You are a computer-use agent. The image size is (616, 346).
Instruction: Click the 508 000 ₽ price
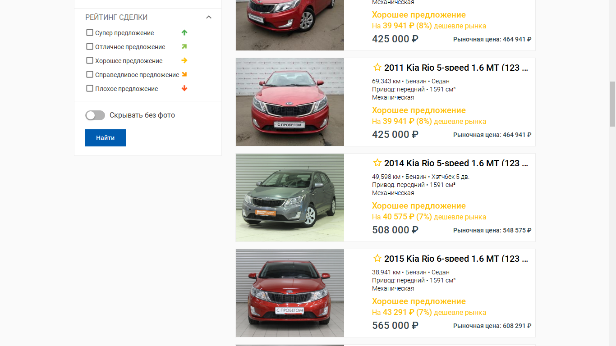[x=395, y=230]
